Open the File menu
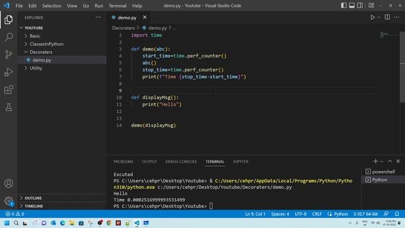Screen dimensions: 405x228 click(19, 6)
